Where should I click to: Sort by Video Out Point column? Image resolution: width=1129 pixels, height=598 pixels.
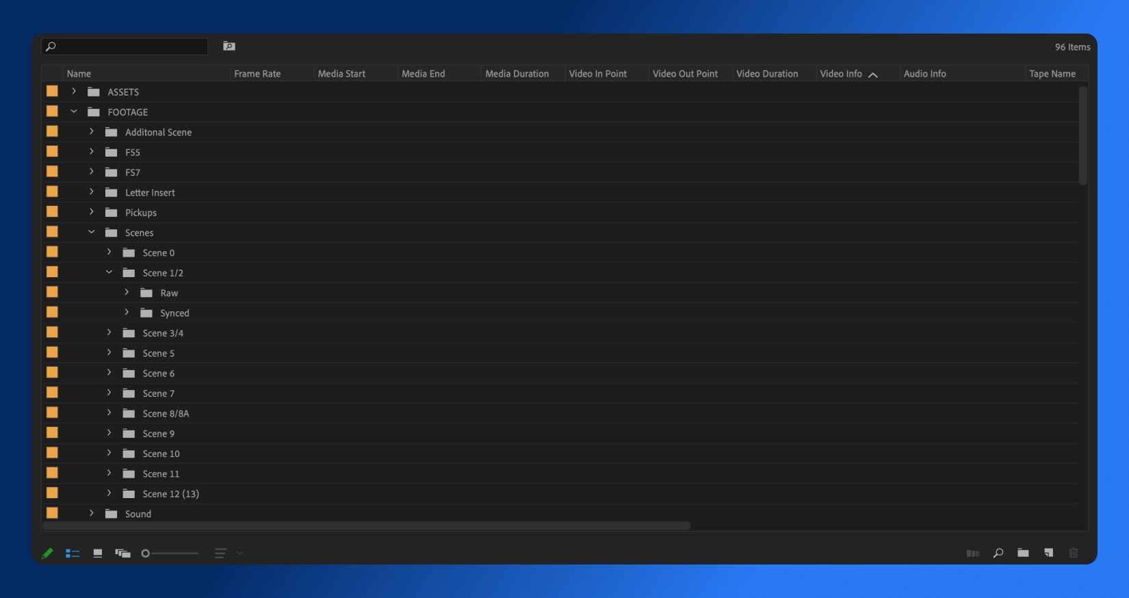click(685, 74)
